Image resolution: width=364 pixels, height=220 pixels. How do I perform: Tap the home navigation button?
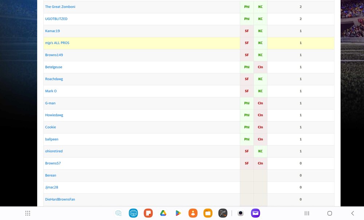[330, 213]
